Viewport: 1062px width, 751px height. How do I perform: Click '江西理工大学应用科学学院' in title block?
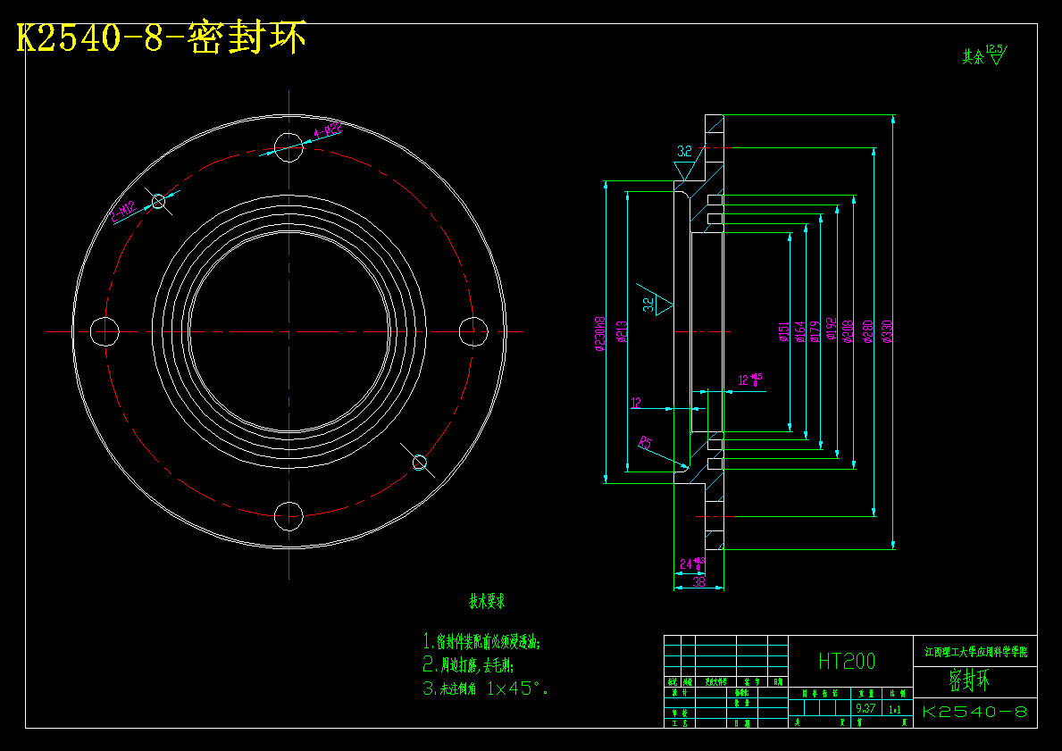[976, 652]
